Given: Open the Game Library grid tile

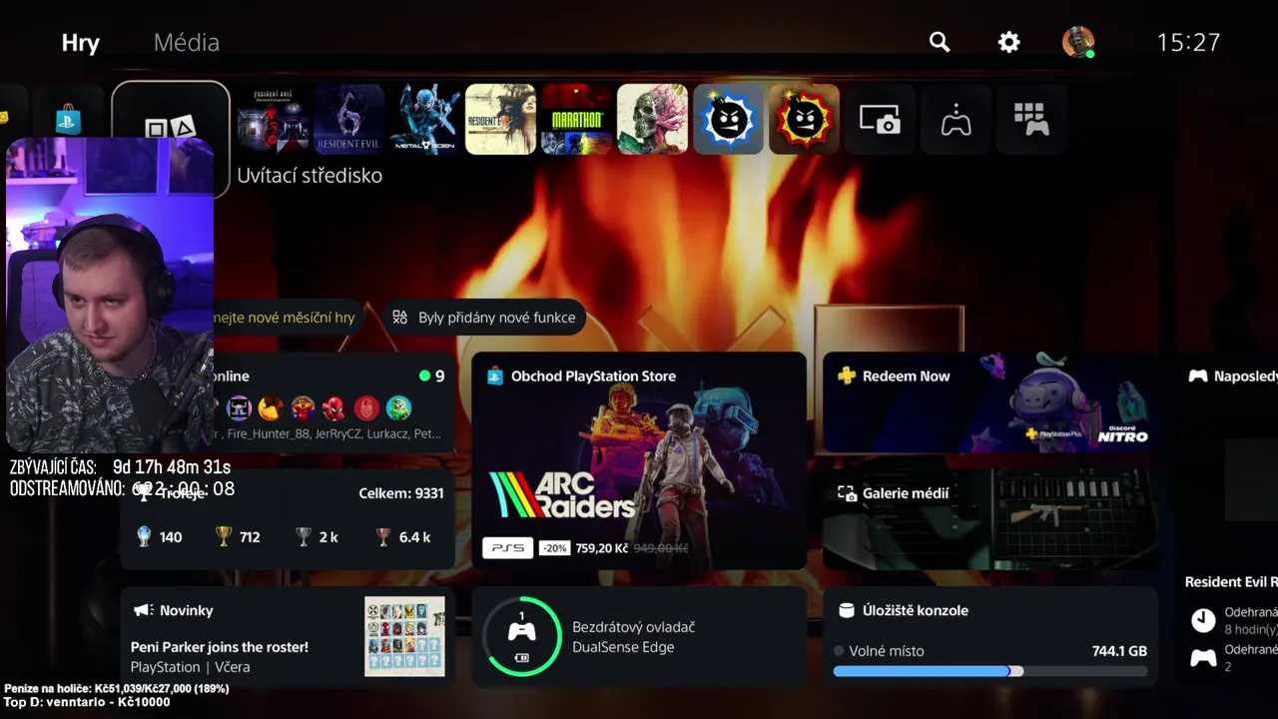Looking at the screenshot, I should (1031, 119).
